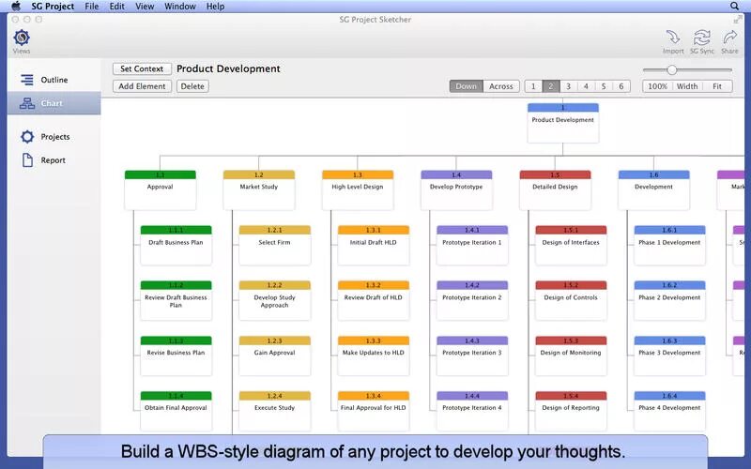Open the File menu
The image size is (751, 469).
coord(91,7)
